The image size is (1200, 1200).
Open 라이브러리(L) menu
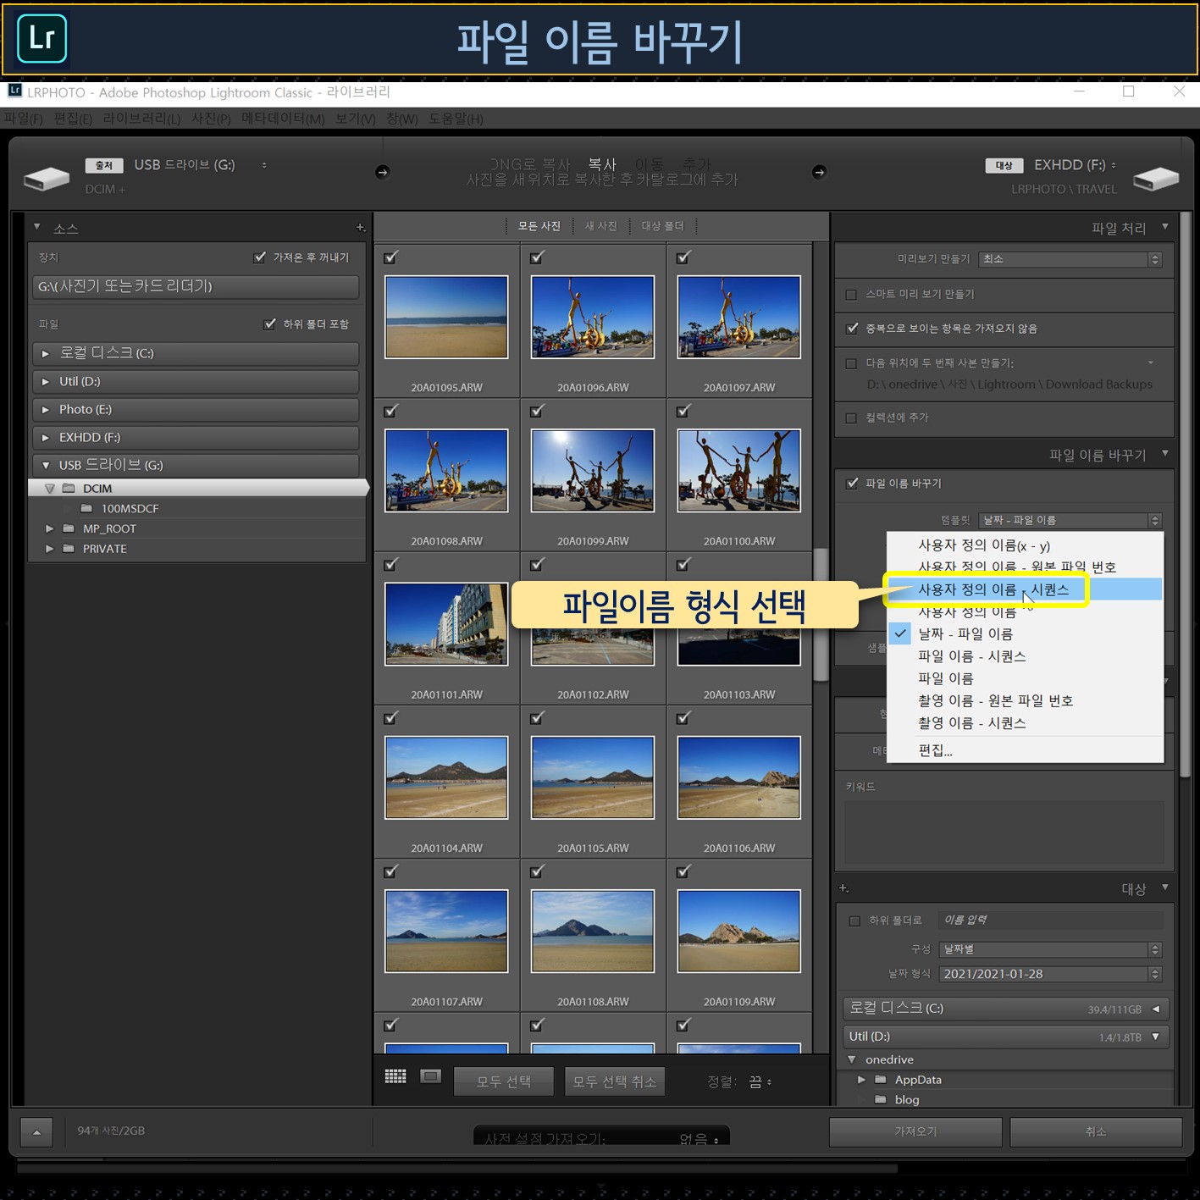pyautogui.click(x=141, y=119)
